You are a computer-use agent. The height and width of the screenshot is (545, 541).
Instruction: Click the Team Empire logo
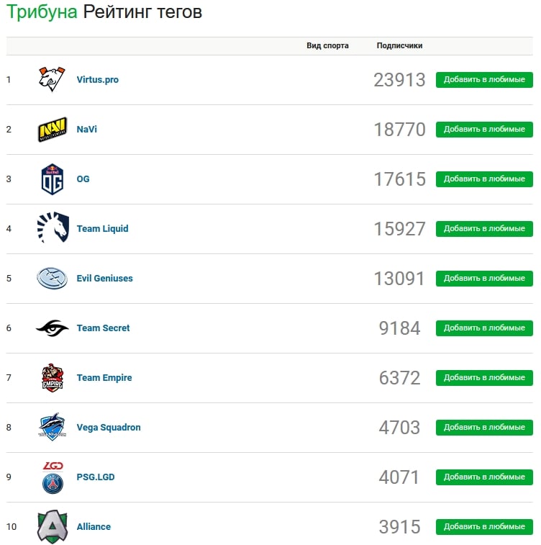coord(52,377)
